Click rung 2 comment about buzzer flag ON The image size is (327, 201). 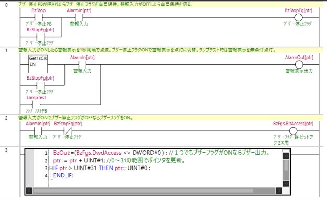coord(75,118)
